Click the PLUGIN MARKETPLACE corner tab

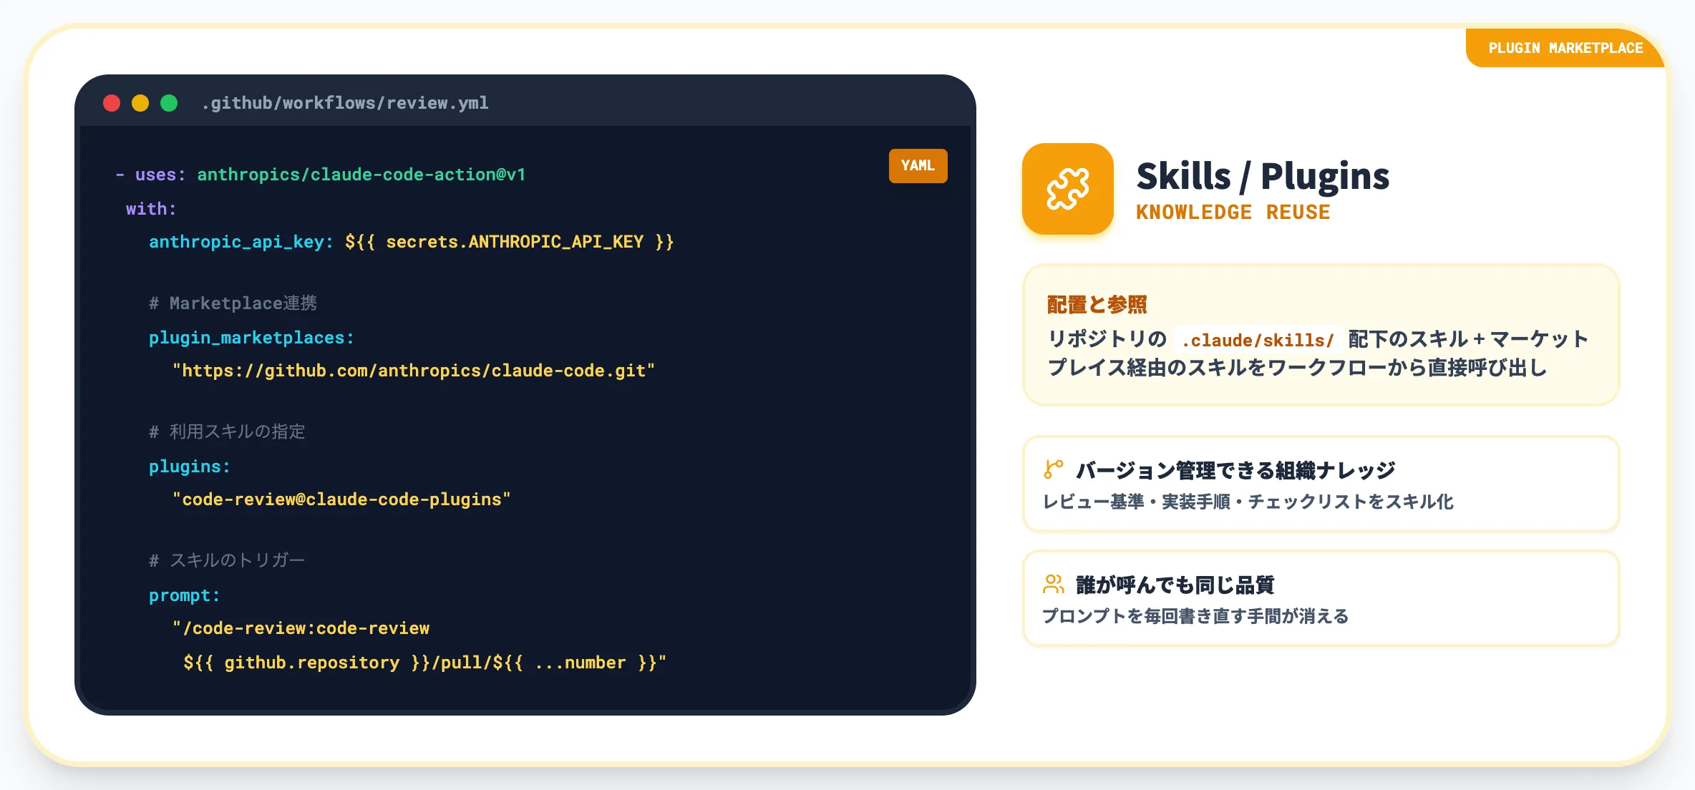(1565, 48)
